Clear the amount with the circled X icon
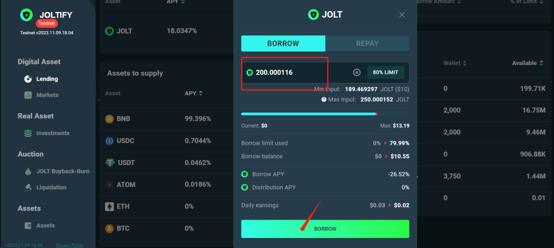The width and height of the screenshot is (554, 248). pos(357,73)
